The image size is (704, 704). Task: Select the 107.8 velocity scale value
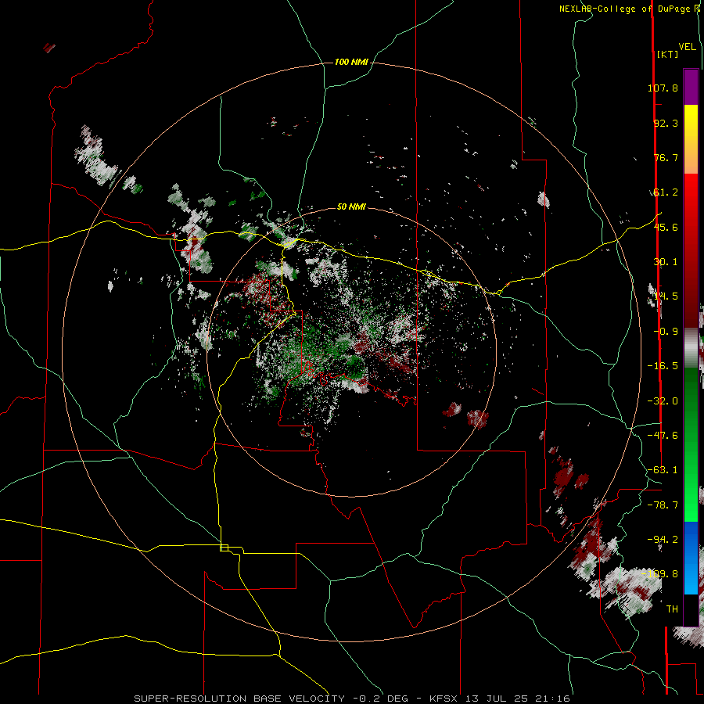(663, 88)
